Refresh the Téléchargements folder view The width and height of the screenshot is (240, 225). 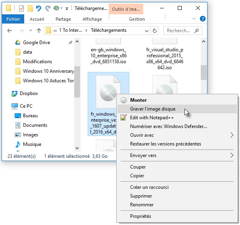155,31
